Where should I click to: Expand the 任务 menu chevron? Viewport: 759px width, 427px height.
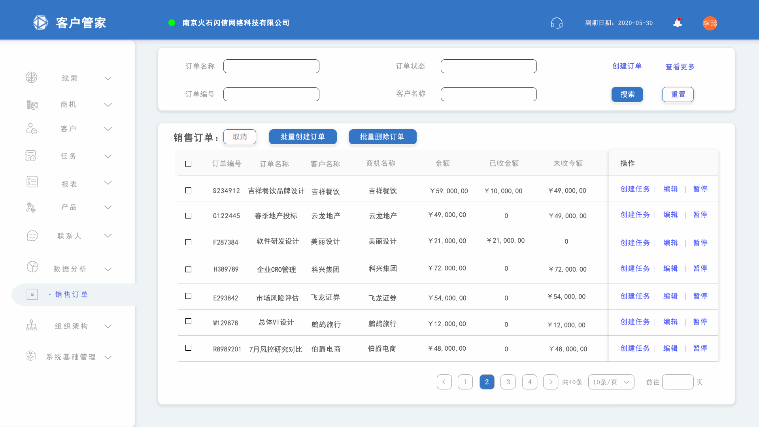tap(108, 156)
